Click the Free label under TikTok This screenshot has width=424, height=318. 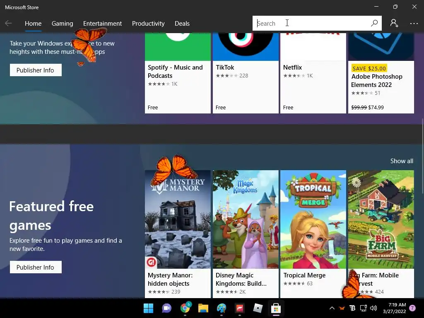tap(221, 107)
